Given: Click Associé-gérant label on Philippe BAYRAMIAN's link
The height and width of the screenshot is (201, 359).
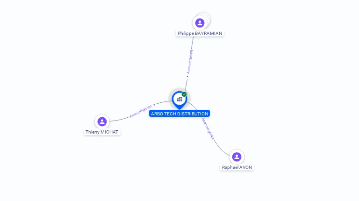Looking at the screenshot, I should pos(190,62).
